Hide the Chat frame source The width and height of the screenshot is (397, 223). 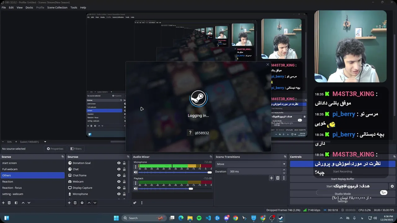[x=119, y=175]
